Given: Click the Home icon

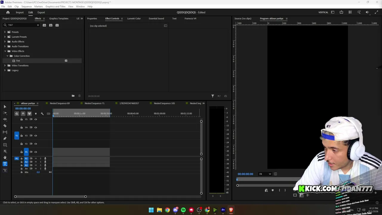Looking at the screenshot, I should pyautogui.click(x=8, y=12).
